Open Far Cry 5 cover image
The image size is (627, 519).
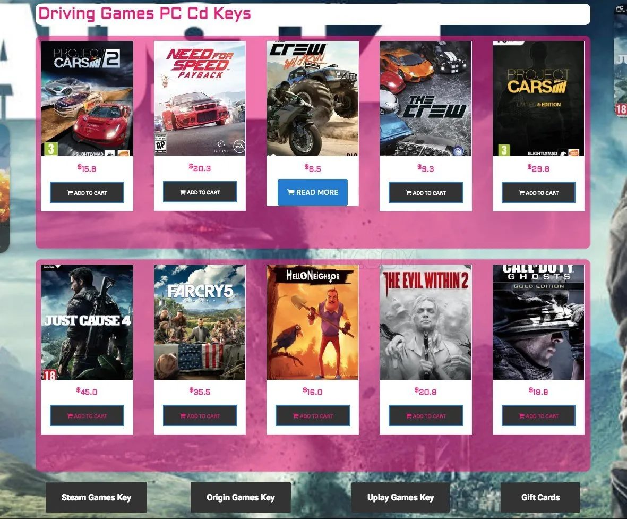(200, 322)
